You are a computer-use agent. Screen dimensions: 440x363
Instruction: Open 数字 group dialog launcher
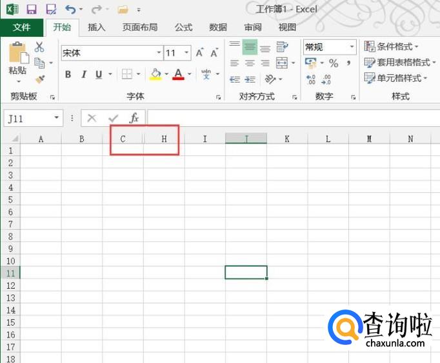354,97
